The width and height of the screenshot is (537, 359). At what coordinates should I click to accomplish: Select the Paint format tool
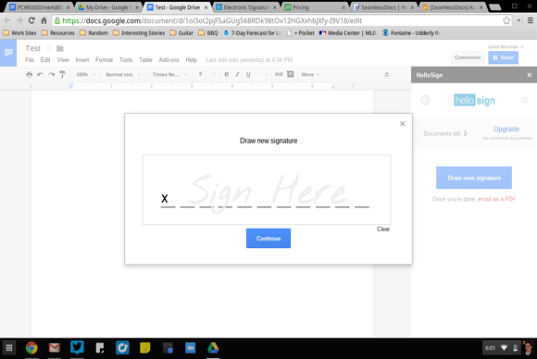click(62, 74)
